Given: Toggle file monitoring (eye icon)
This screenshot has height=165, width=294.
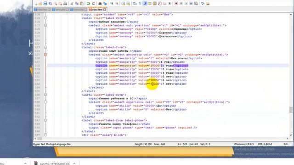Looking at the screenshot, I should click(170, 4).
